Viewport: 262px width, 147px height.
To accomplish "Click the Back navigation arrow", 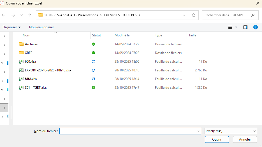I will [4, 15].
